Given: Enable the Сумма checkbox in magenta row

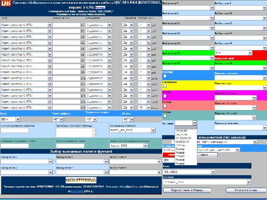Looking at the screenshot, I should coord(165,96).
